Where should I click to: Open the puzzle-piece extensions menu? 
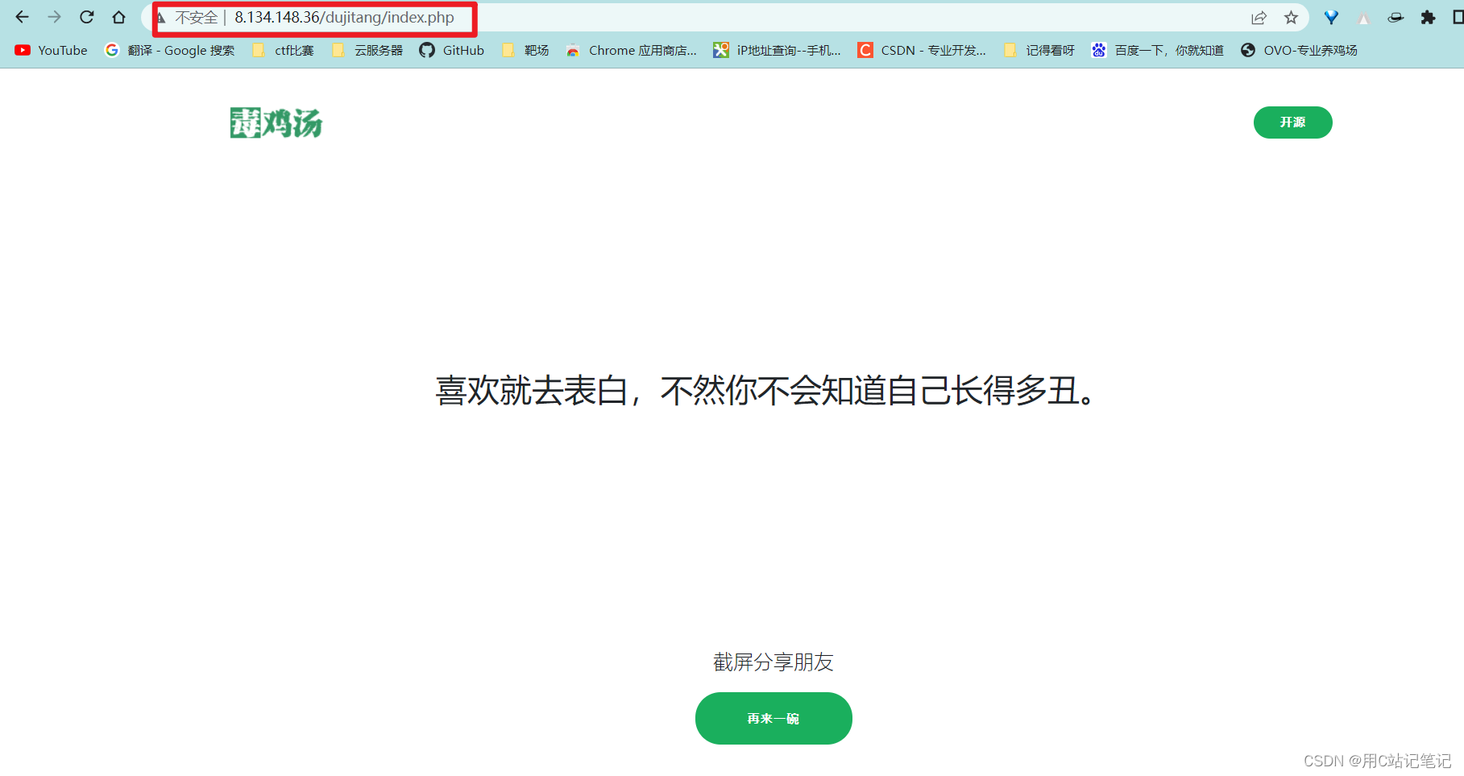pyautogui.click(x=1428, y=18)
